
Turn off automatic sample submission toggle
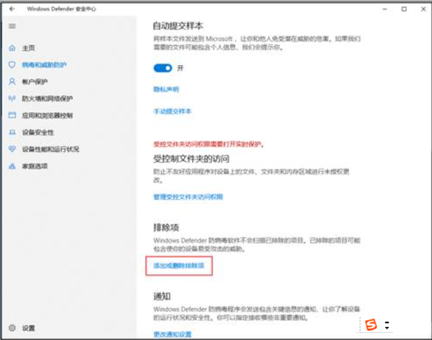coord(163,68)
